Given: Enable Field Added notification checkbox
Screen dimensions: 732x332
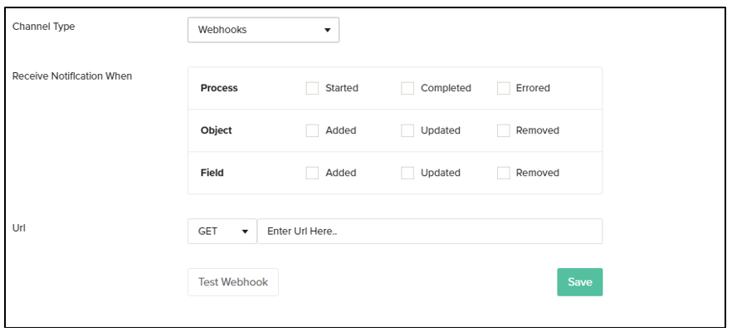Looking at the screenshot, I should [312, 173].
